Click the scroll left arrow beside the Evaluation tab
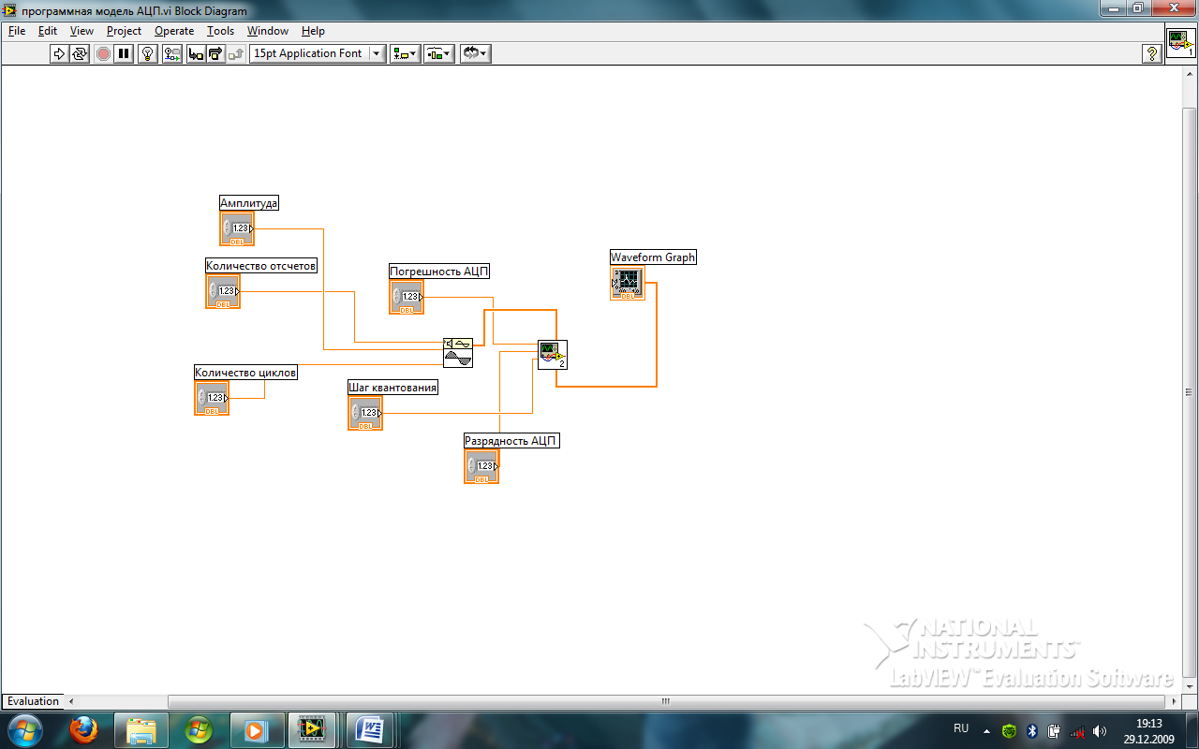This screenshot has width=1199, height=749. (71, 701)
